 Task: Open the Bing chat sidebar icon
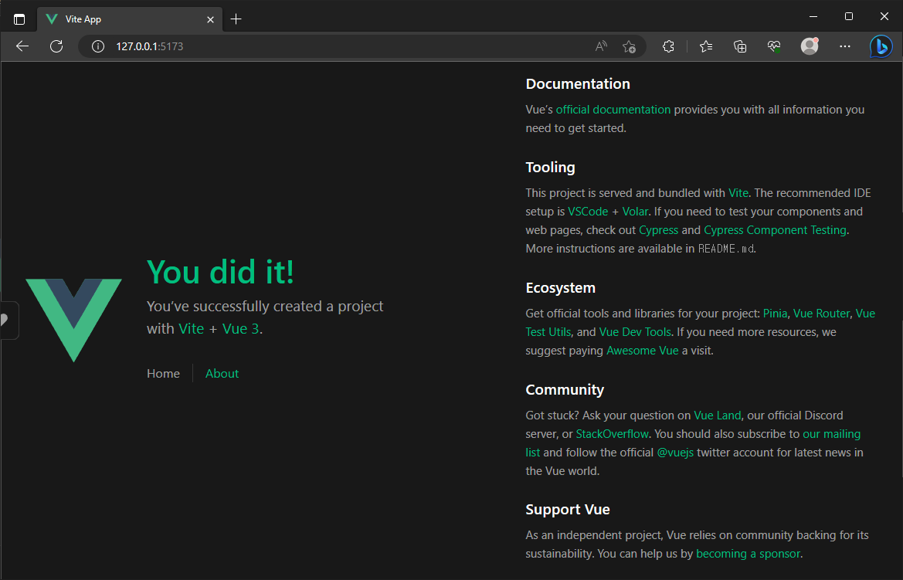(x=881, y=46)
